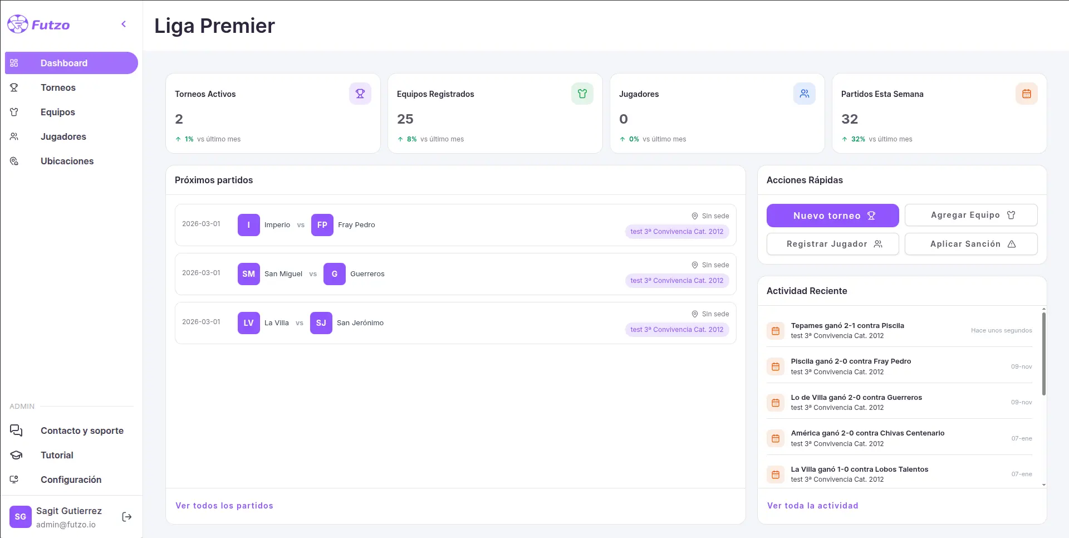Viewport: 1069px width, 538px height.
Task: Open Ver toda la actividad link
Action: 812,506
